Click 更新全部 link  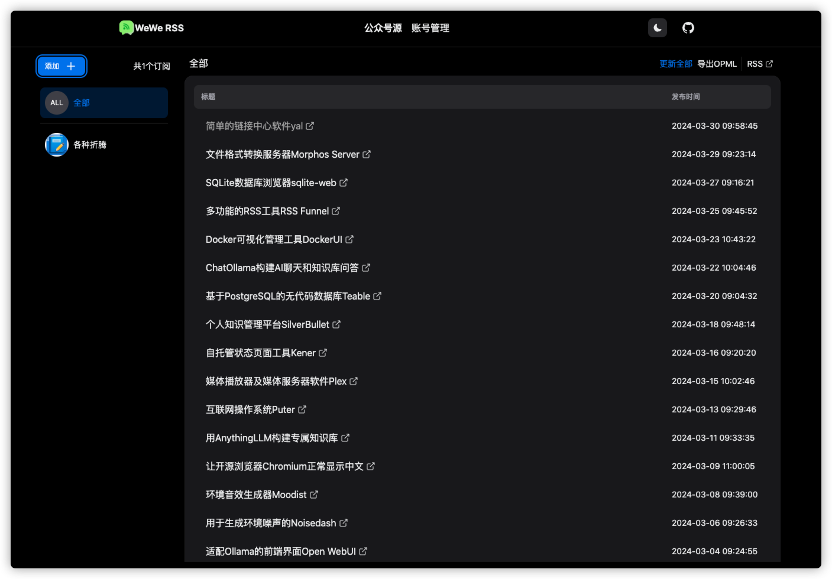[676, 64]
